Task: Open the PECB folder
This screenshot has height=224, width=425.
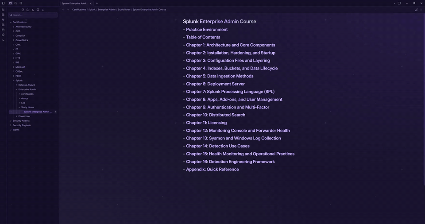Action: (x=19, y=76)
